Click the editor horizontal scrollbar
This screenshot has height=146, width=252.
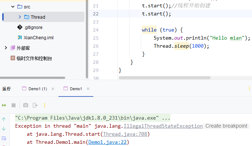click(165, 78)
